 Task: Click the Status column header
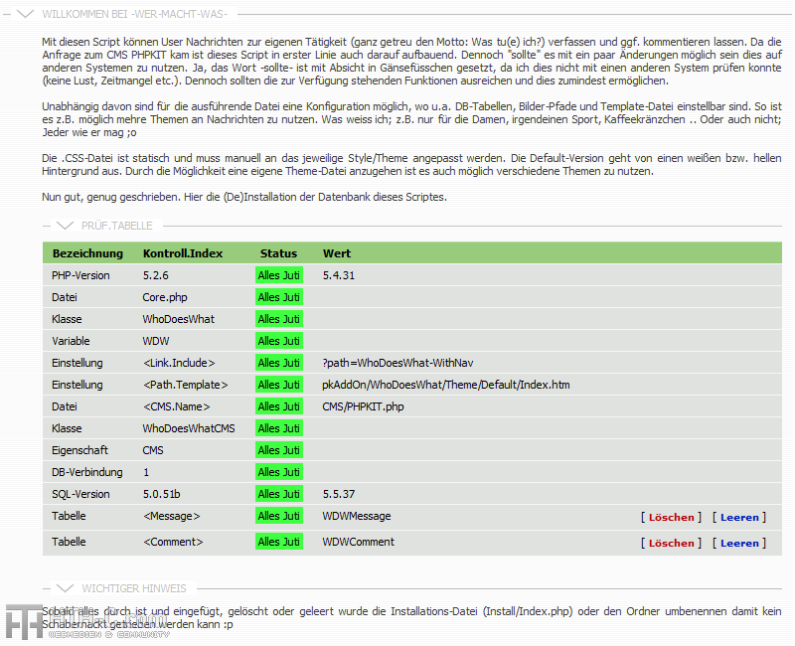(278, 253)
